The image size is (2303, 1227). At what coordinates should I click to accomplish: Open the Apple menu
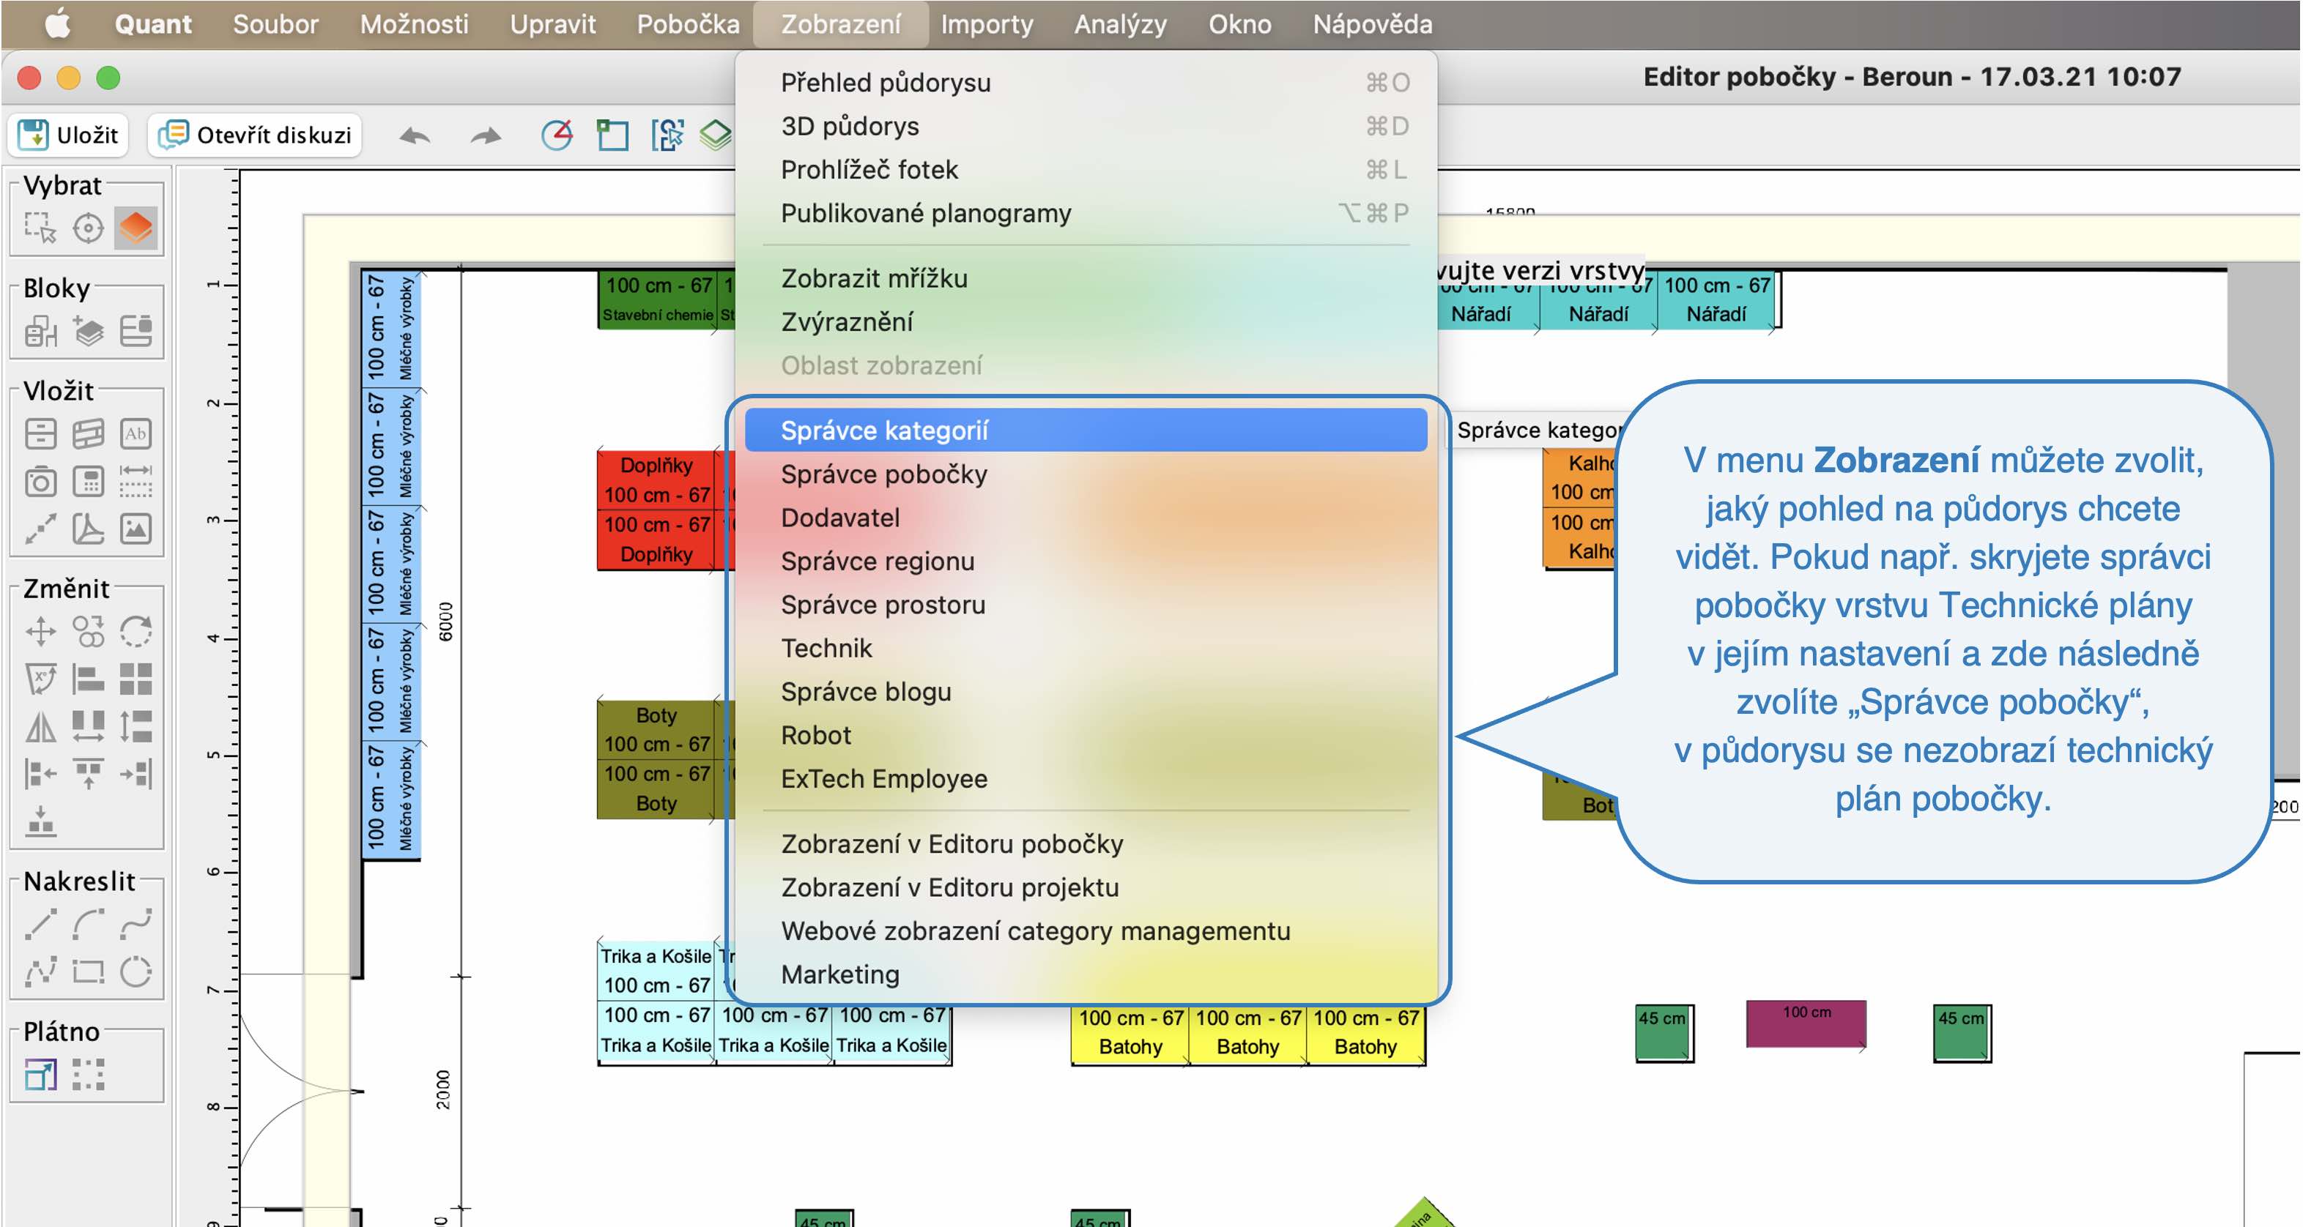58,24
